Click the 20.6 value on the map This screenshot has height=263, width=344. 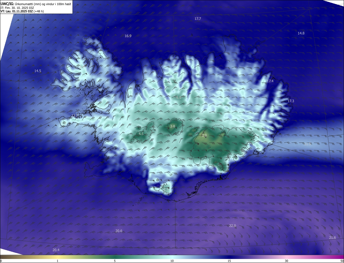pos(119,231)
